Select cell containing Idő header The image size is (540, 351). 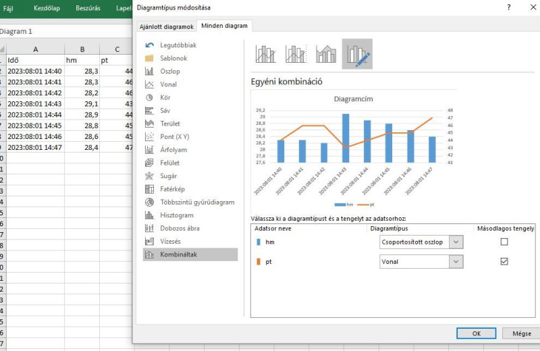[36, 60]
